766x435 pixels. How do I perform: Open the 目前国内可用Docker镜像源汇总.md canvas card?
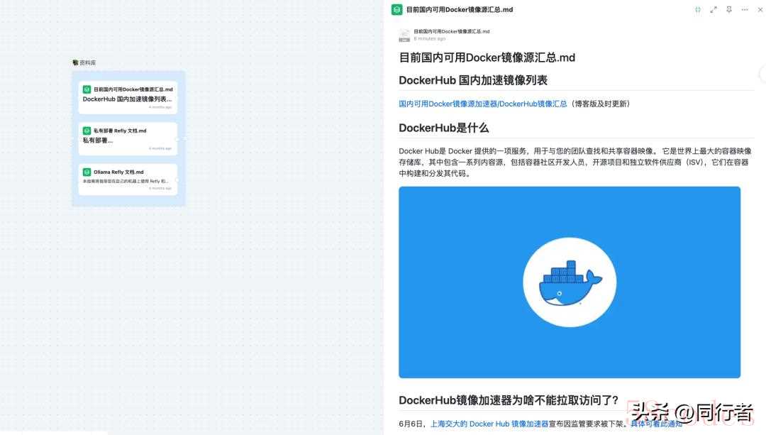tap(128, 98)
